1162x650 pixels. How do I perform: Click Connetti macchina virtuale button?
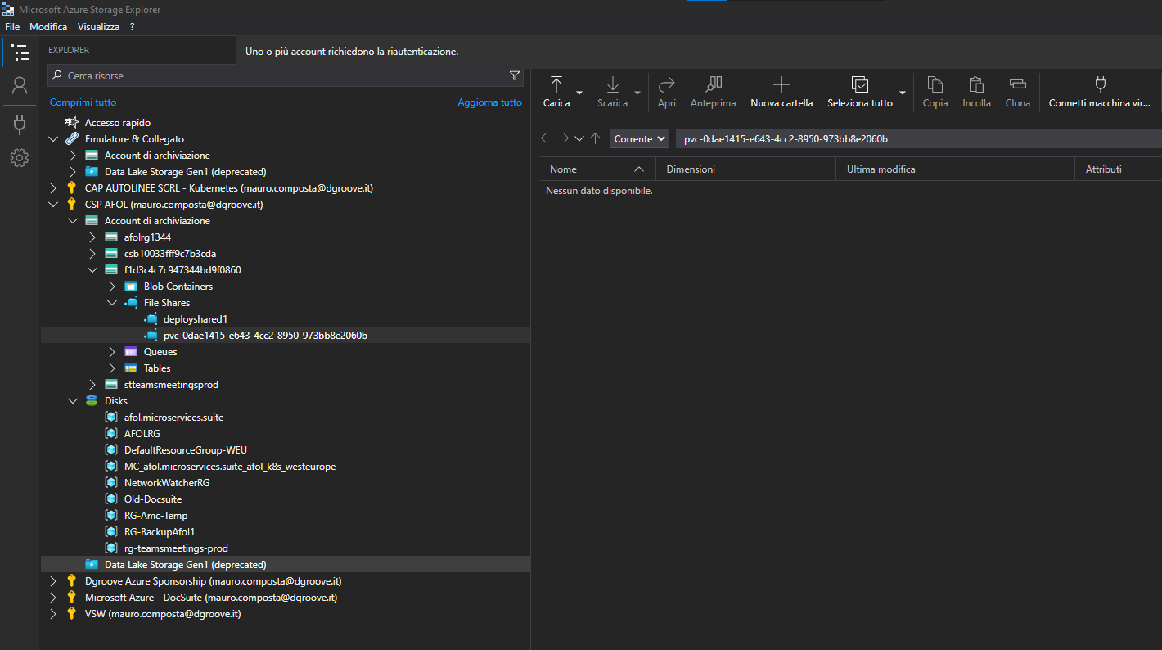click(x=1100, y=92)
